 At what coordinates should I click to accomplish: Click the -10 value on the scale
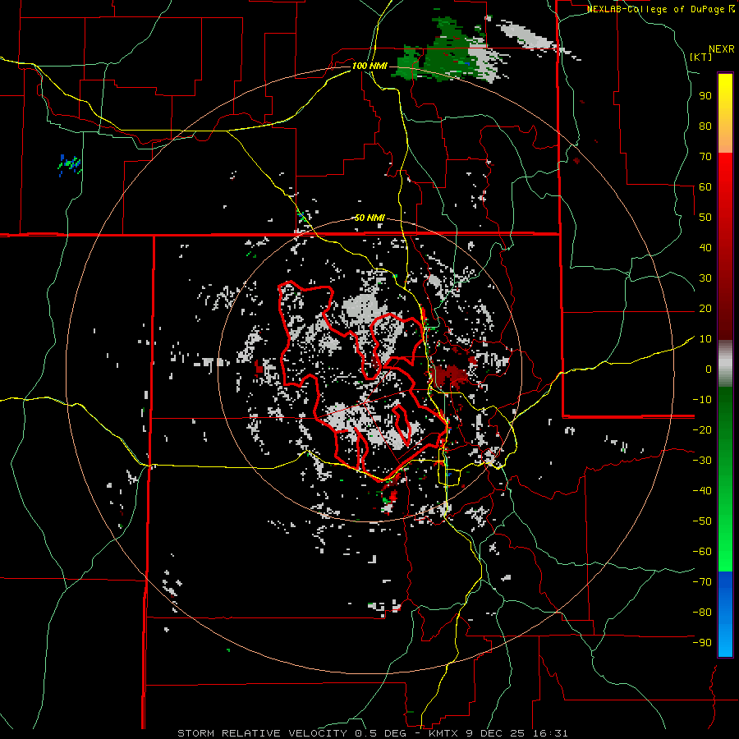(702, 400)
